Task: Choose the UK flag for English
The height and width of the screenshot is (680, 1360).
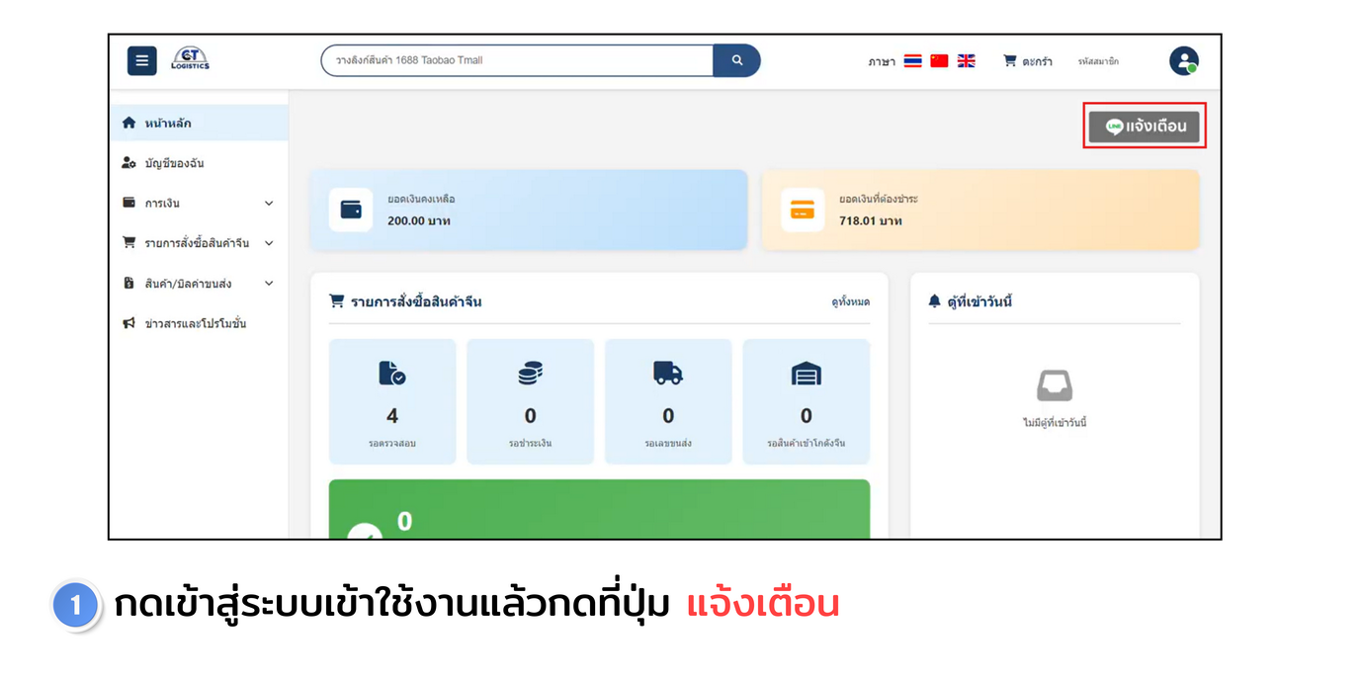Action: tap(966, 61)
